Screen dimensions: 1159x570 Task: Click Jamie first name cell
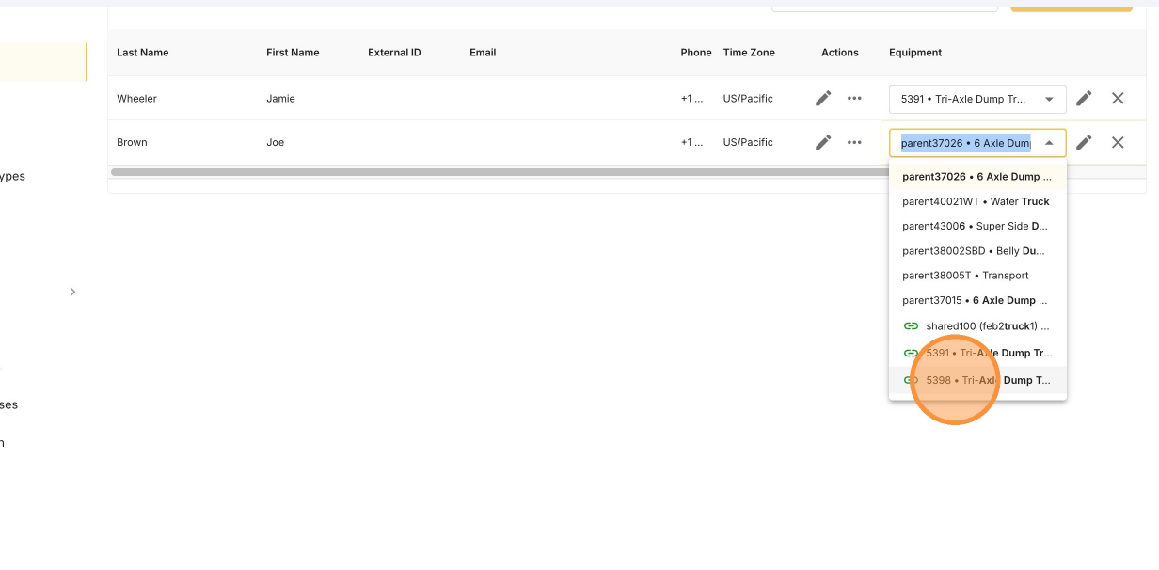coord(282,99)
